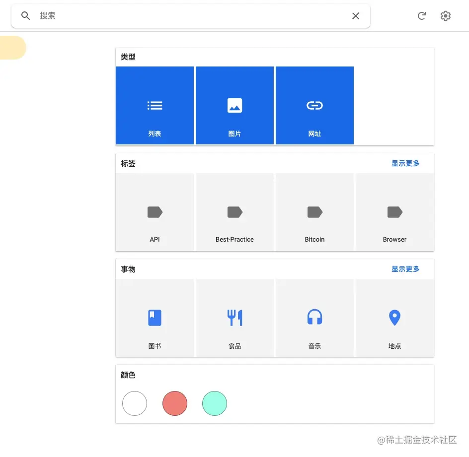Click the 事物 section heading
The image size is (469, 457).
pos(128,269)
